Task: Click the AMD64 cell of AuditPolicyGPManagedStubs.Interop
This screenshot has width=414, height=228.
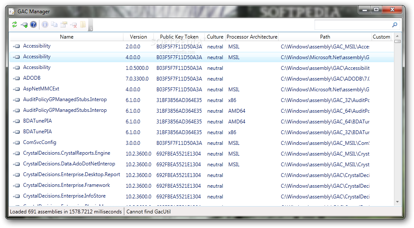Action: coord(237,111)
